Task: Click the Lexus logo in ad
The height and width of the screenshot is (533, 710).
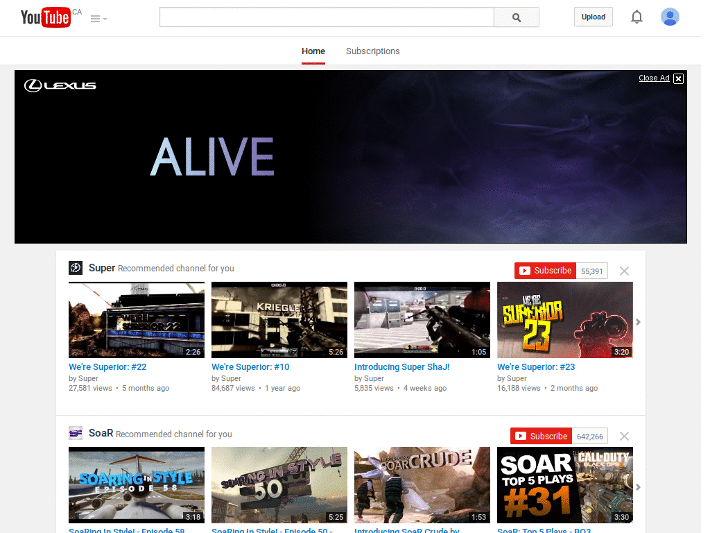Action: click(x=60, y=85)
